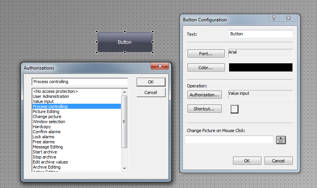Click the Shortcut... button

[x=204, y=109]
